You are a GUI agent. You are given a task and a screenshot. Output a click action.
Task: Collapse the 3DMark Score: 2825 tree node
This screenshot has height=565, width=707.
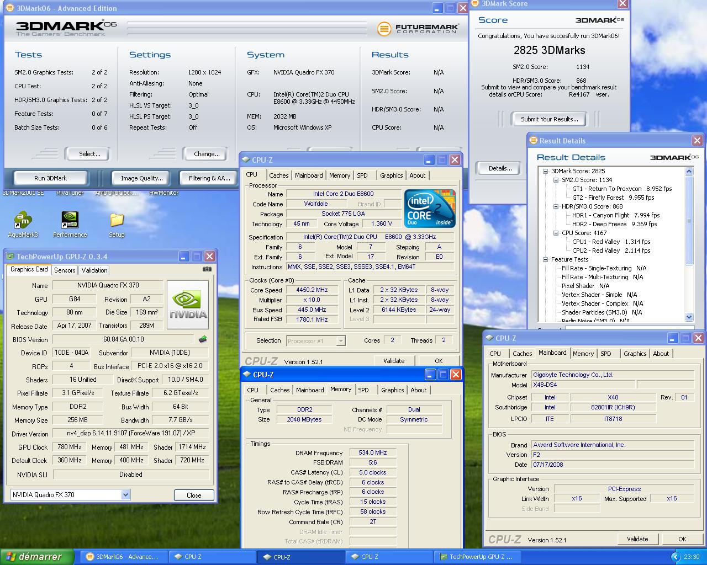tap(546, 171)
